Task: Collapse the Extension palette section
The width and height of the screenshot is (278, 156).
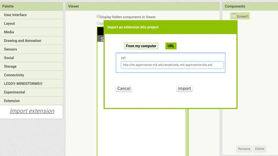Action: point(31,101)
